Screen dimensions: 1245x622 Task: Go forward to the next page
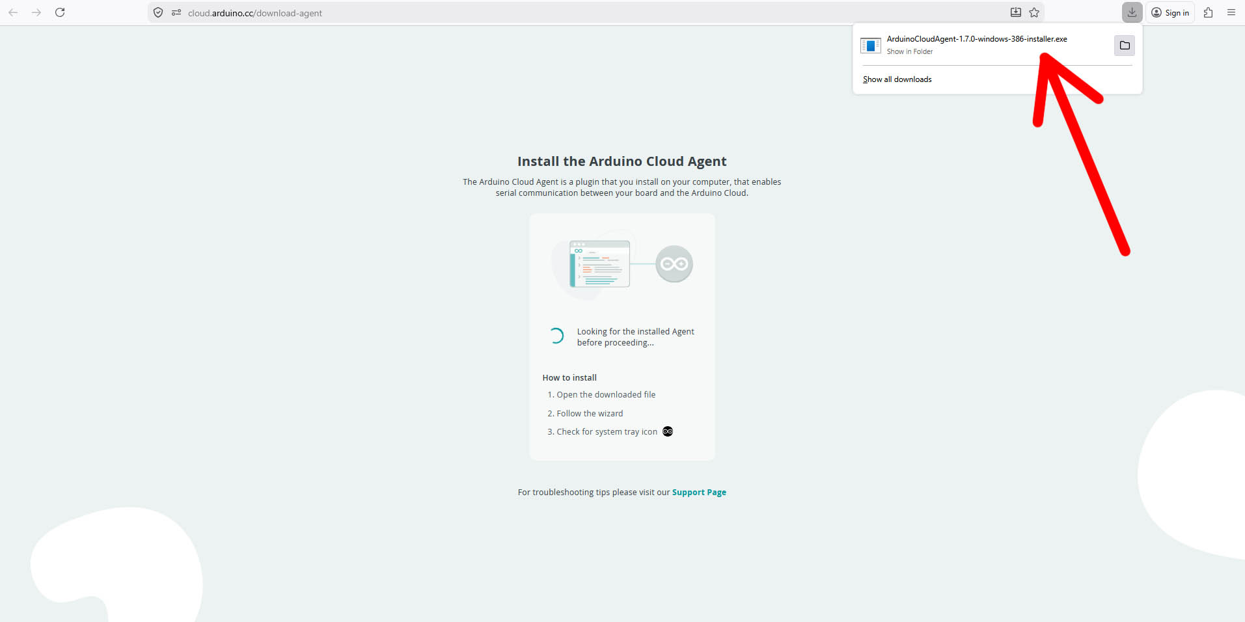[36, 12]
